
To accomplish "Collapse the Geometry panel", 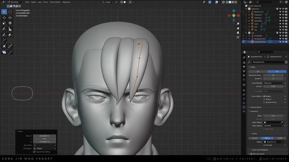I will [x=254, y=111].
